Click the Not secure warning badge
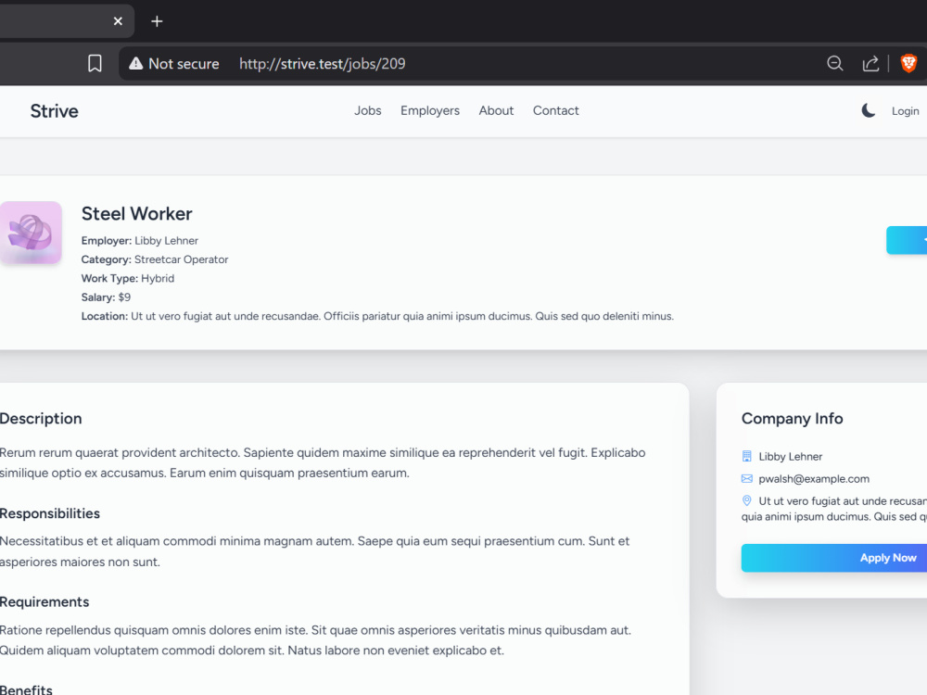The image size is (927, 695). pyautogui.click(x=174, y=63)
